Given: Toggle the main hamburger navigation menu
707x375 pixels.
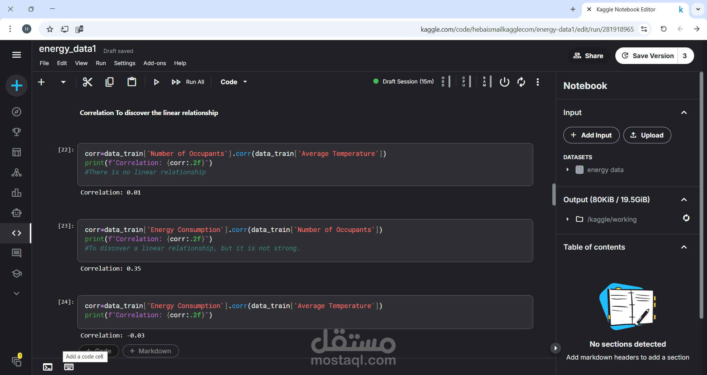Looking at the screenshot, I should pos(17,55).
